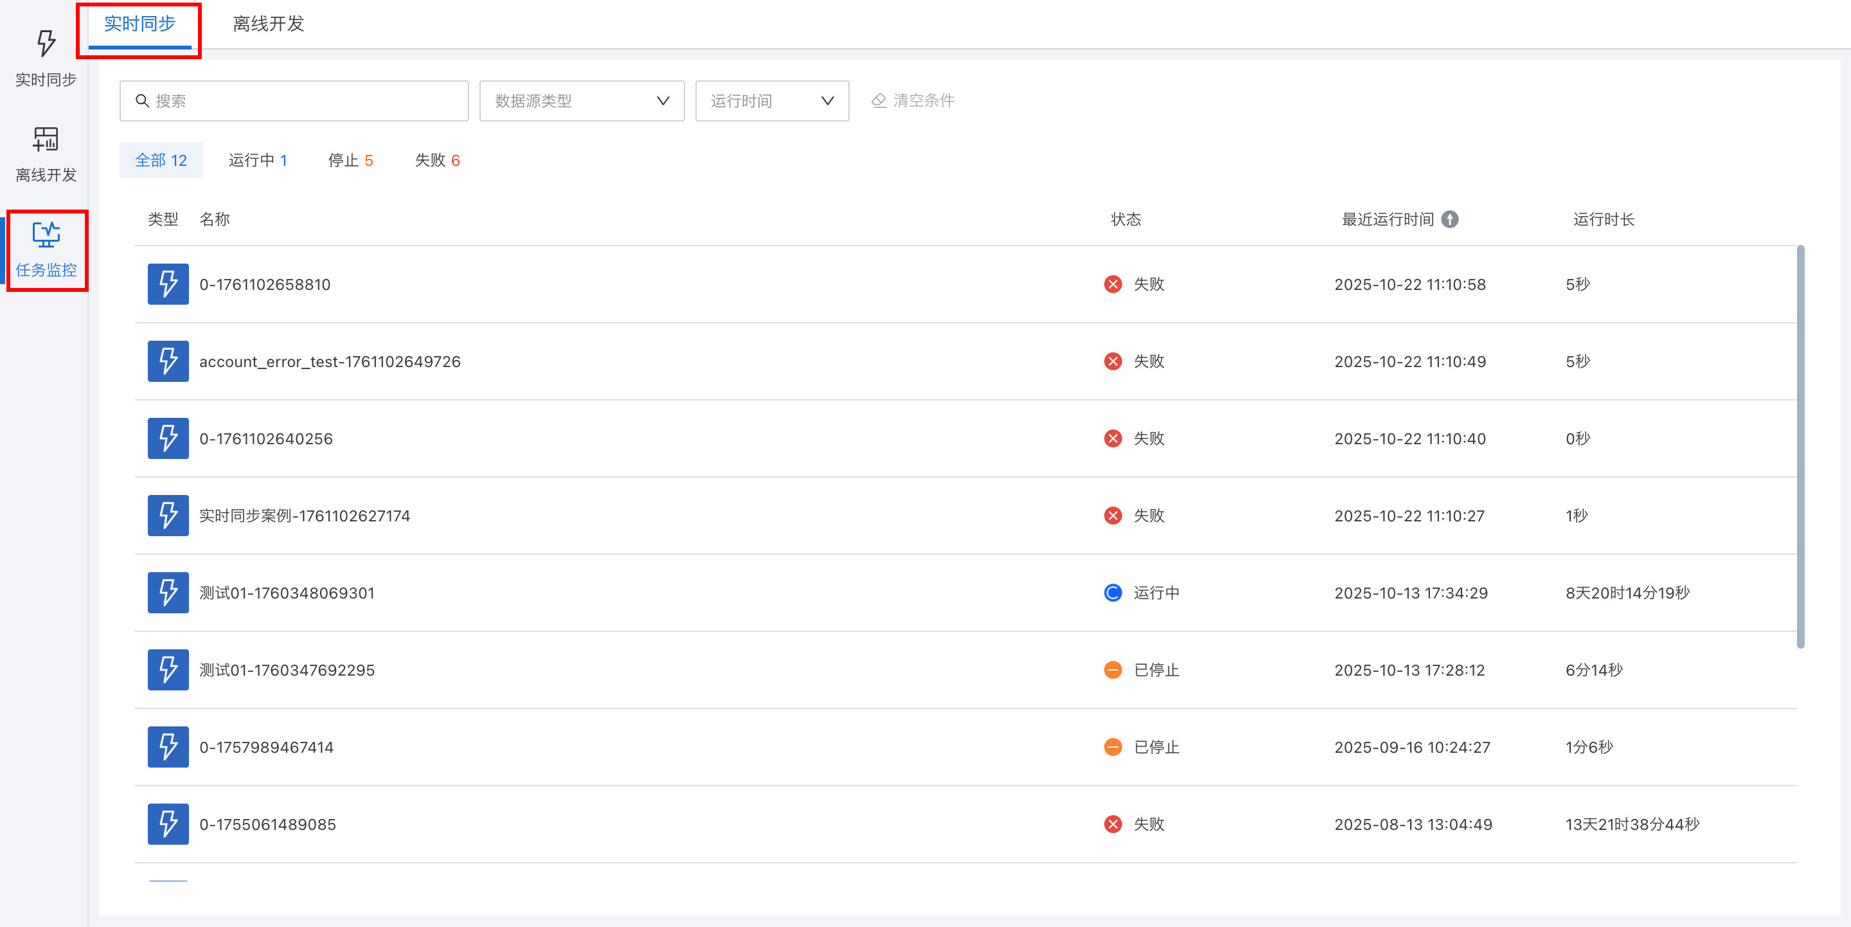Click the 搜索 input field
Image resolution: width=1851 pixels, height=927 pixels.
(x=302, y=100)
